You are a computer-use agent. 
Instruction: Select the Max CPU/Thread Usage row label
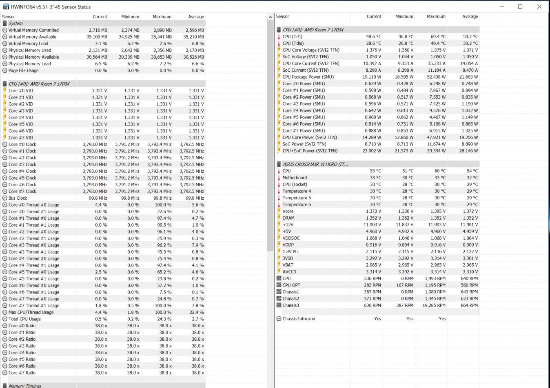(31, 312)
